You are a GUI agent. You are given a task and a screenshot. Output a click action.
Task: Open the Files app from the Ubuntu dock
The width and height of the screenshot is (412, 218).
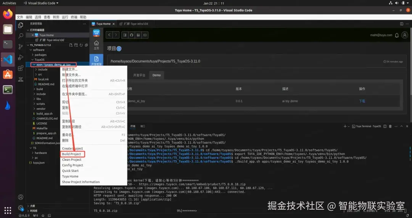[x=8, y=29]
